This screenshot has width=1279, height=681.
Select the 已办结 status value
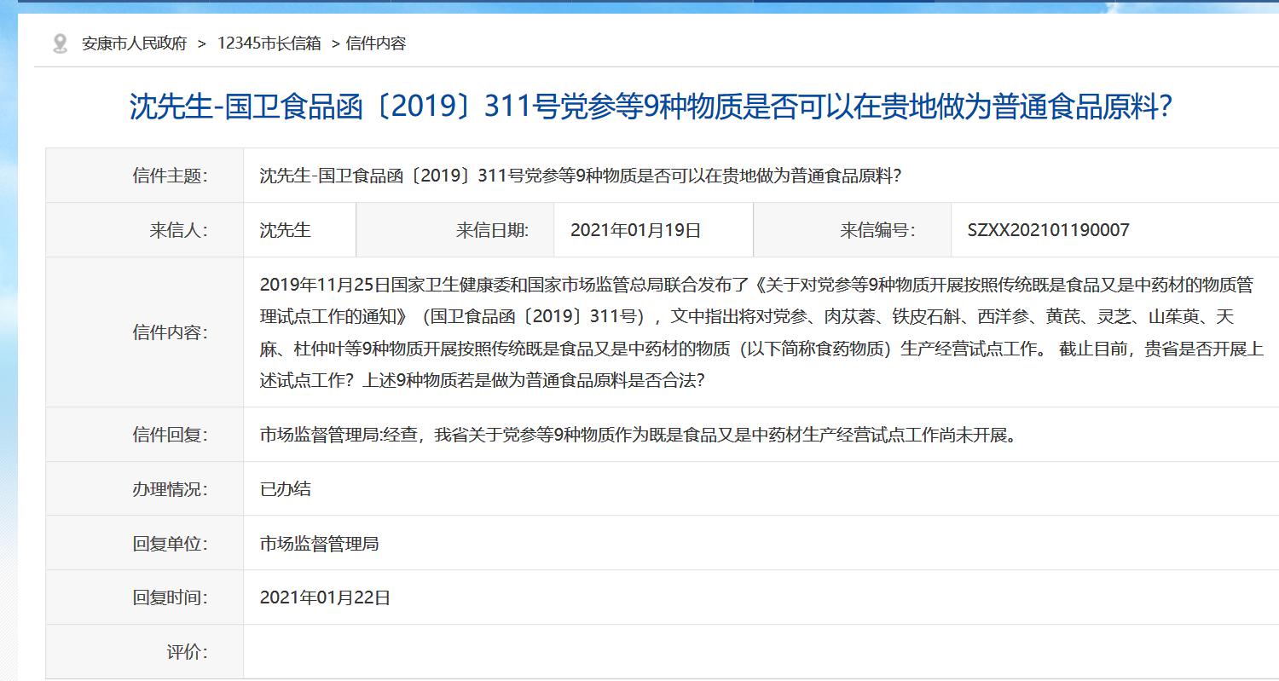285,489
